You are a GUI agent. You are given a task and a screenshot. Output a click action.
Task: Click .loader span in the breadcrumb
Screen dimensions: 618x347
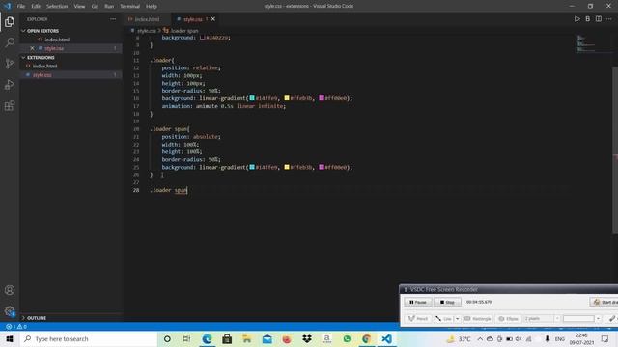[x=184, y=30]
